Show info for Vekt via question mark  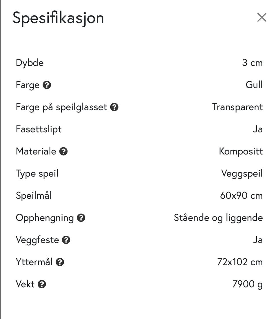coord(42,284)
